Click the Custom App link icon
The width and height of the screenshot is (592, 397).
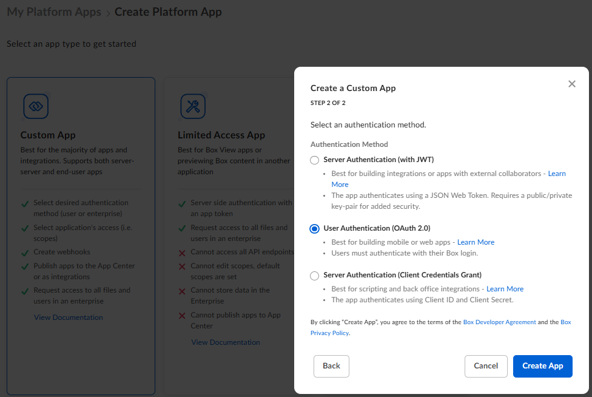point(36,107)
